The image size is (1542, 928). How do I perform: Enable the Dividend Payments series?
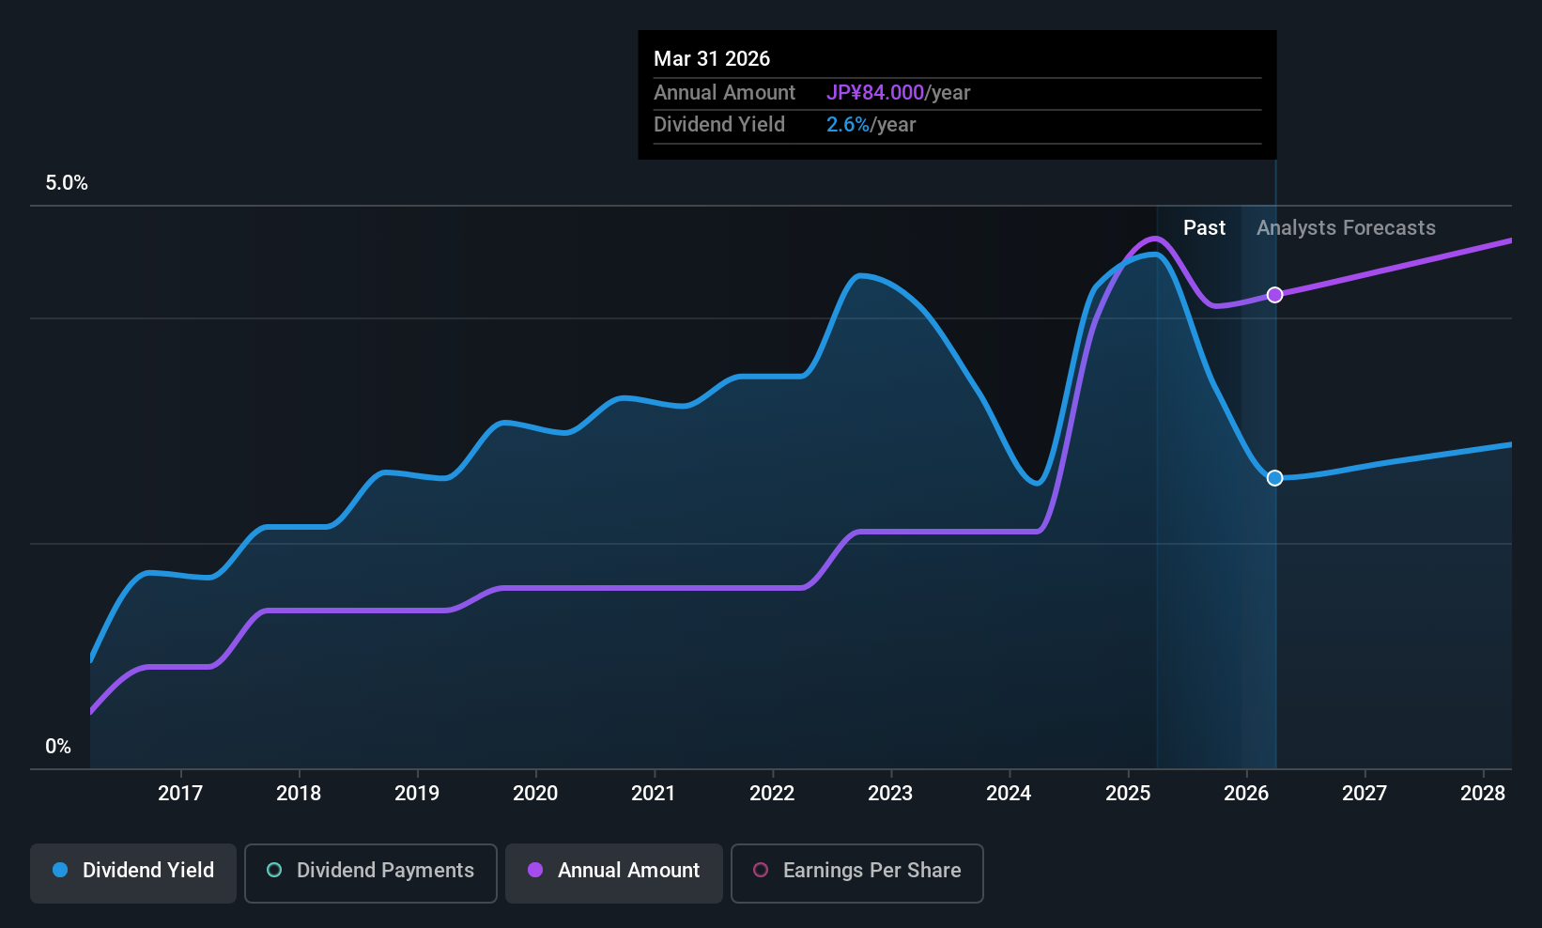pos(370,873)
